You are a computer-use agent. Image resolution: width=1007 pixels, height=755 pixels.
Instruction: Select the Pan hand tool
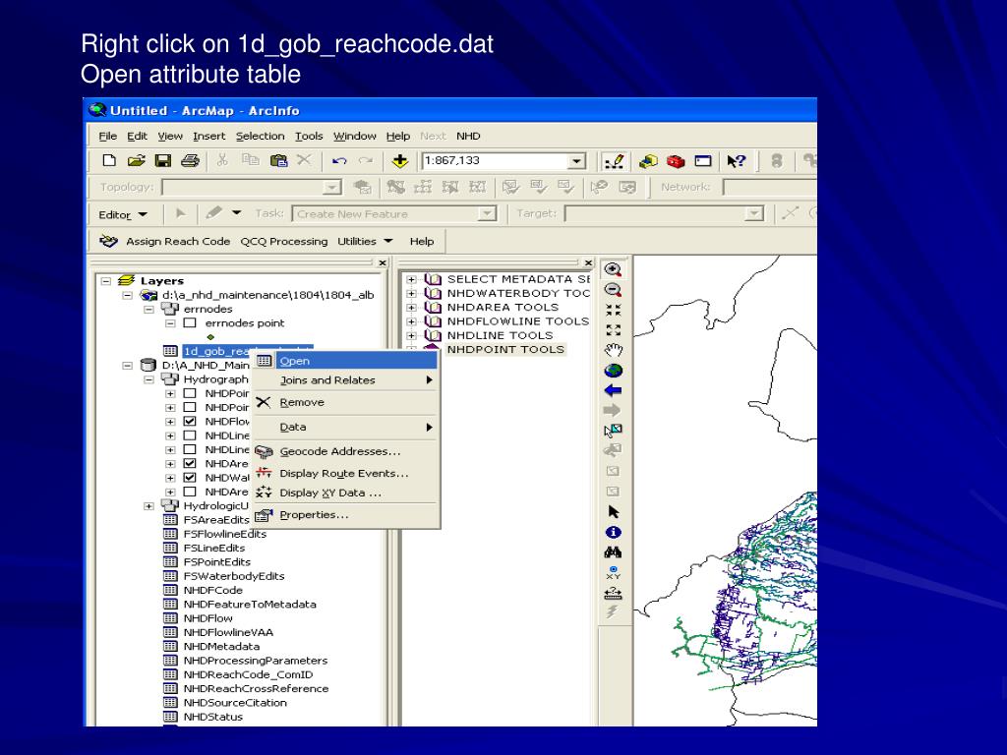coord(614,351)
